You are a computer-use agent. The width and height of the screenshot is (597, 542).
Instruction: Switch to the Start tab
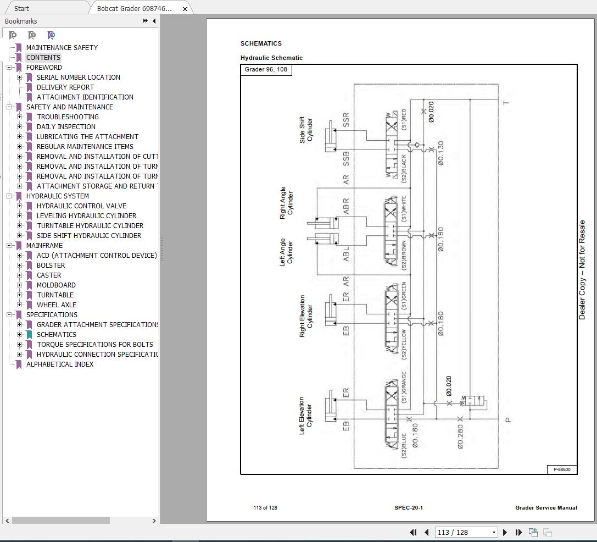click(22, 8)
